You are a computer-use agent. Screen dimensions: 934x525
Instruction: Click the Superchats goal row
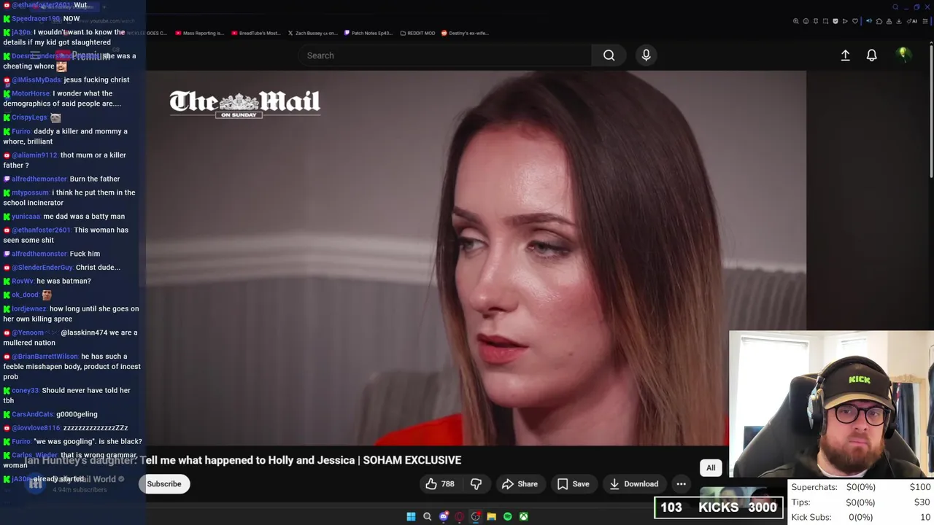tap(861, 487)
